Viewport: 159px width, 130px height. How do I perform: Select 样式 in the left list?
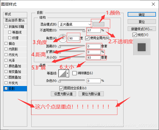[15, 14]
